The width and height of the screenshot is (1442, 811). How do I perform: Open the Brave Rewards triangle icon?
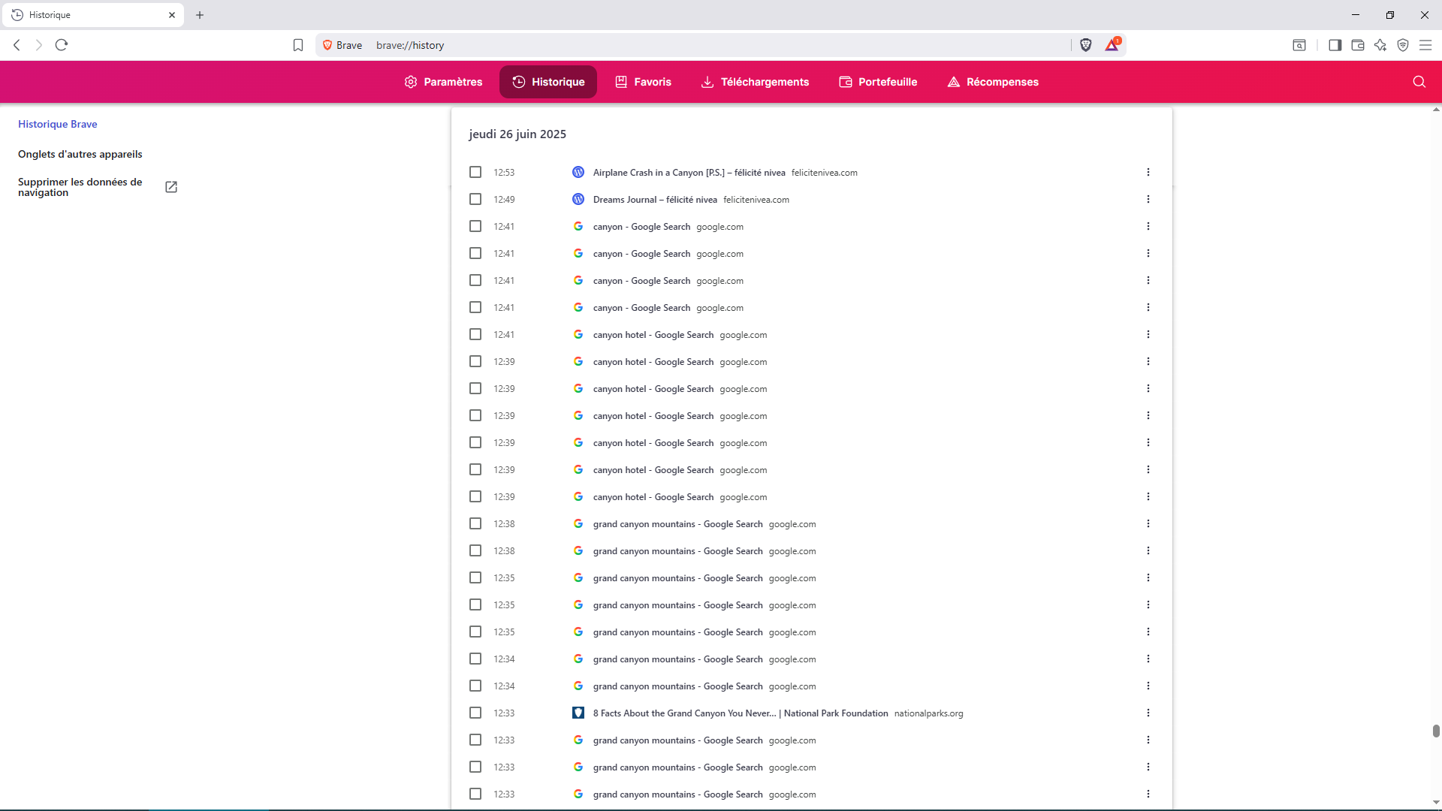coord(1112,45)
